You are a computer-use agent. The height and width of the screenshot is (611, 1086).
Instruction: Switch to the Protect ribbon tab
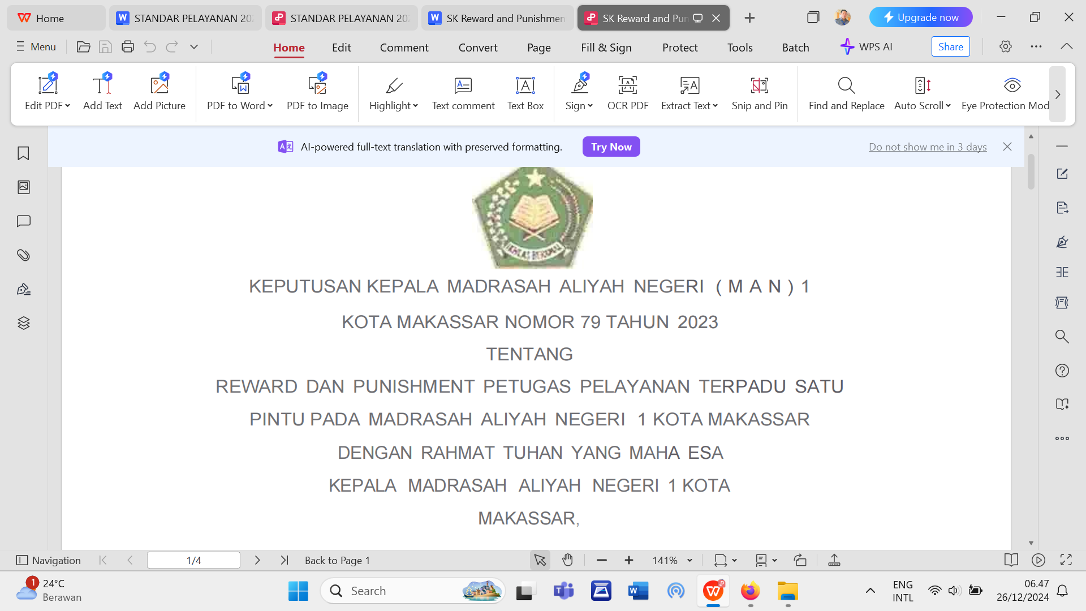(680, 48)
